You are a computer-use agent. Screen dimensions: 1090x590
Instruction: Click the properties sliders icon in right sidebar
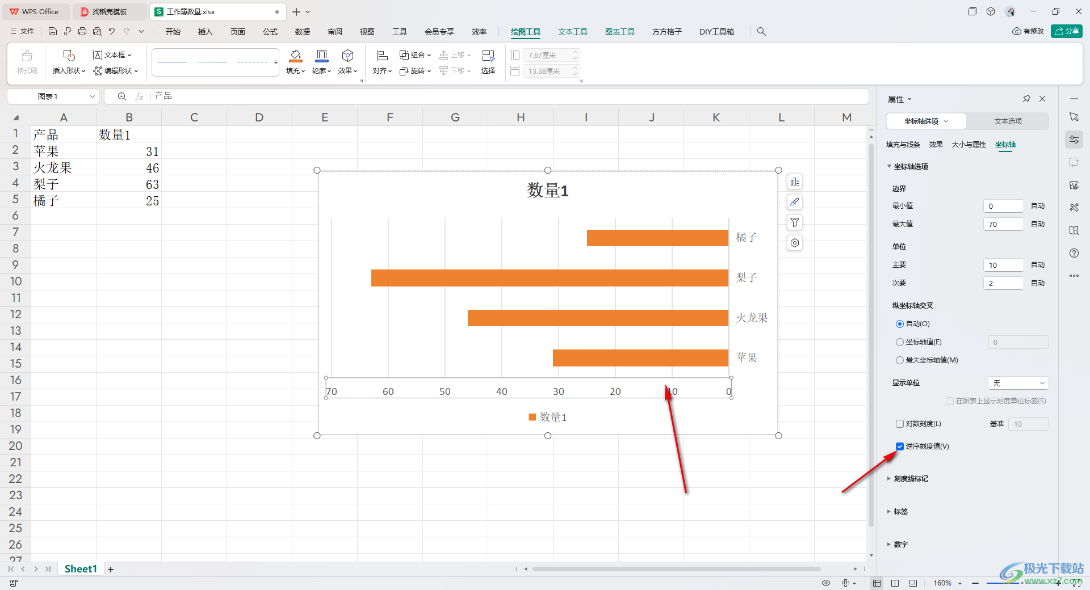pyautogui.click(x=1074, y=140)
